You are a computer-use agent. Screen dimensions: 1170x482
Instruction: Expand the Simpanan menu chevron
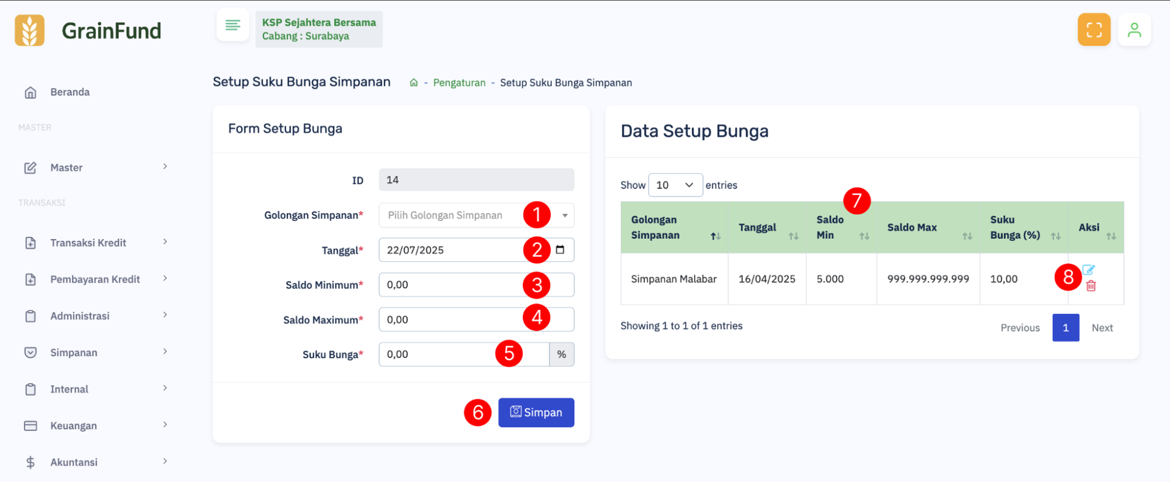coord(165,351)
